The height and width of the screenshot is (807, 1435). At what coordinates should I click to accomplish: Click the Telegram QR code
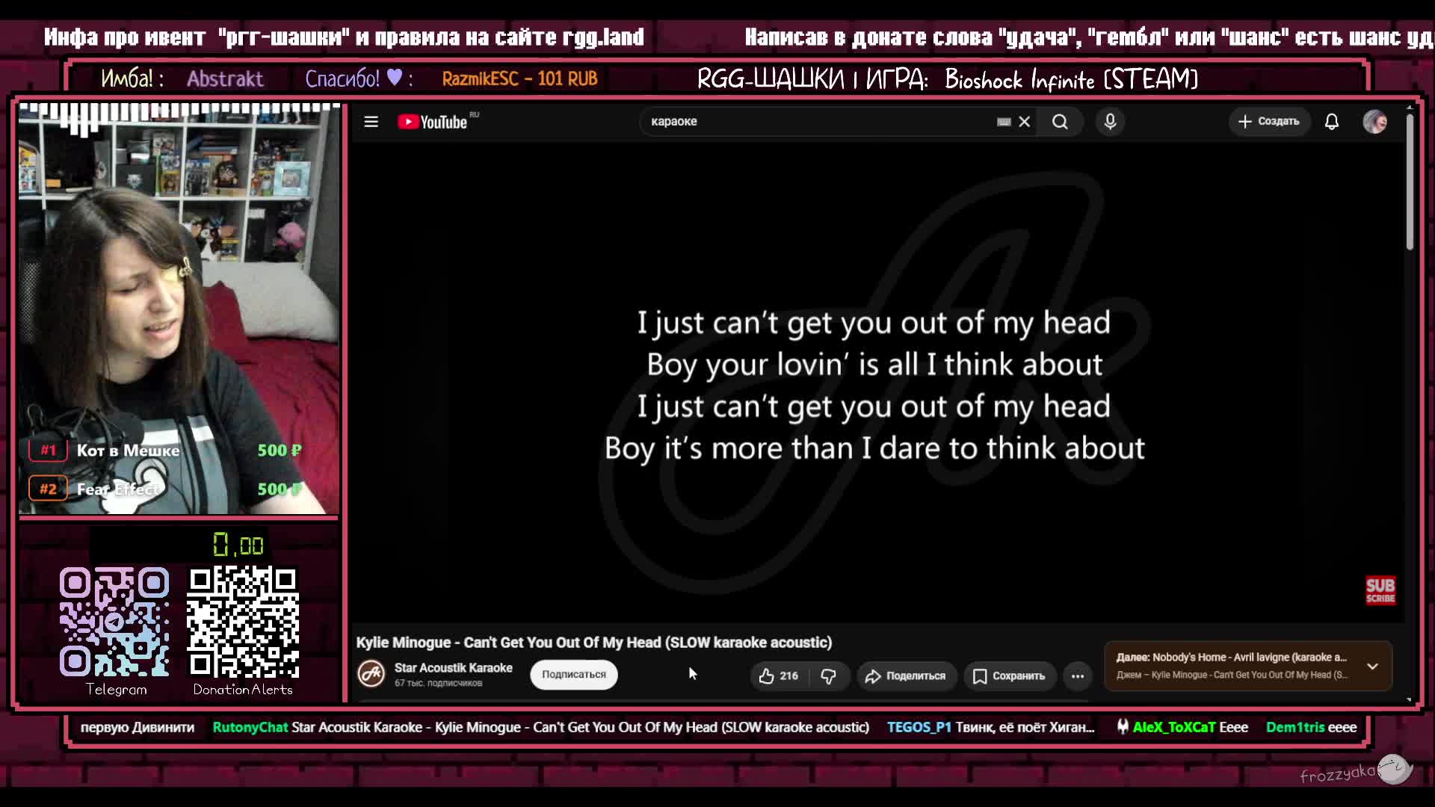pos(114,621)
